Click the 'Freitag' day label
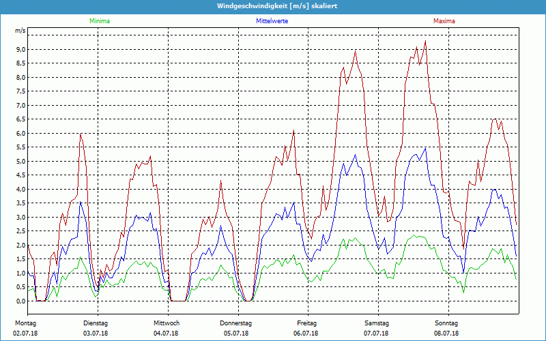 (x=306, y=323)
